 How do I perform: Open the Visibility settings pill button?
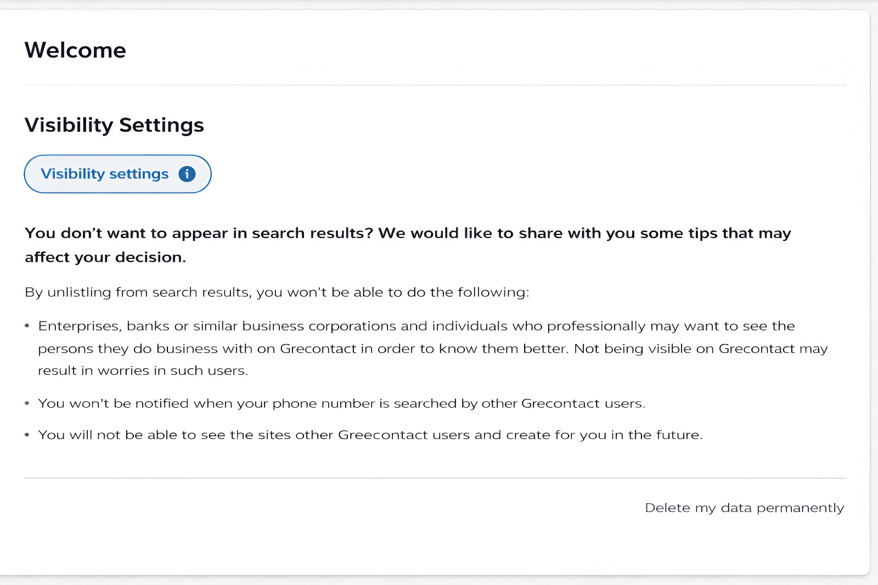pos(104,174)
